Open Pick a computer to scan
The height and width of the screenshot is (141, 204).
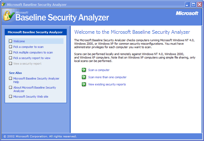[x=28, y=47]
